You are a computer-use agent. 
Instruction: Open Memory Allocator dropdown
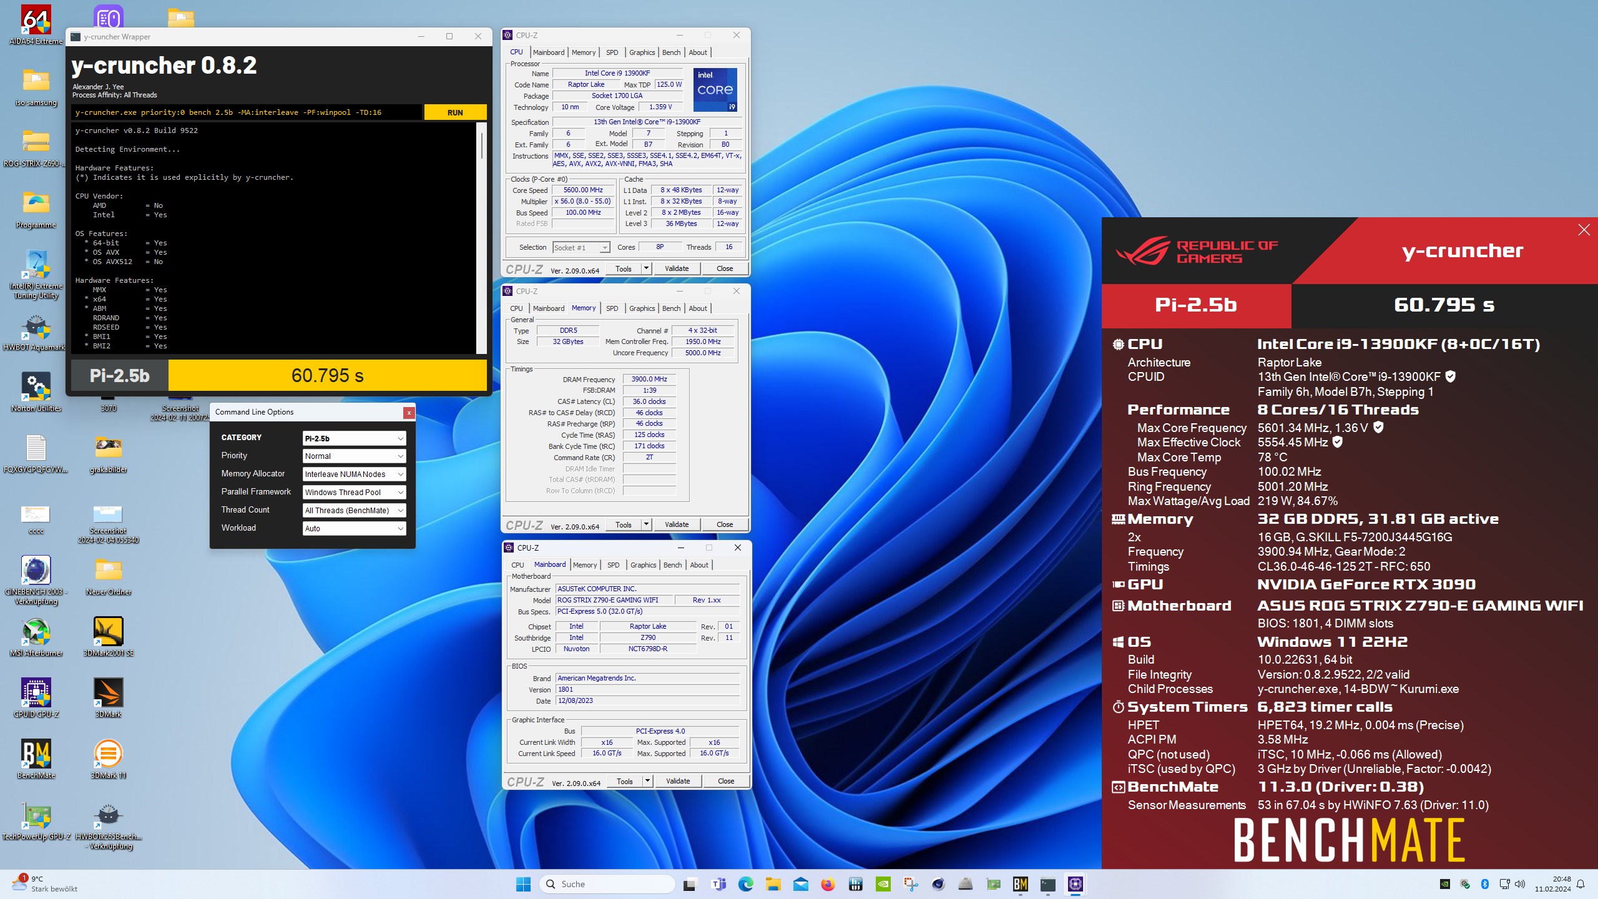coord(354,474)
